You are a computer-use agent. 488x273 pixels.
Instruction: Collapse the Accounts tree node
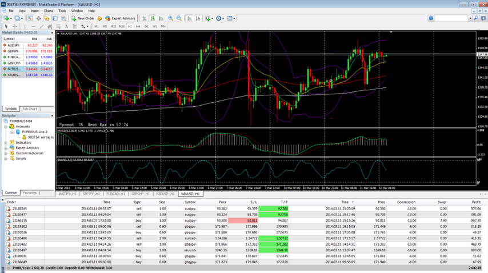coord(6,127)
